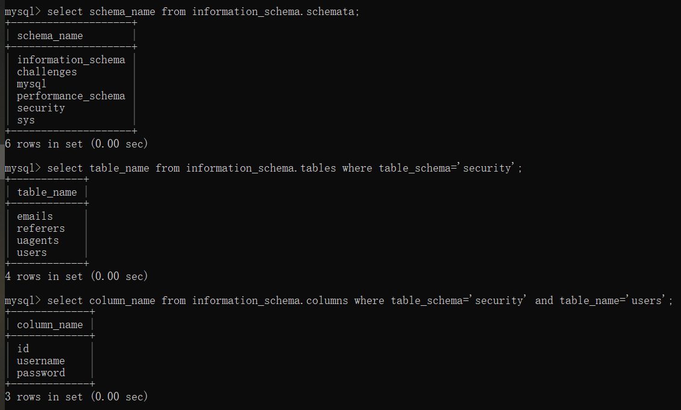Select the emails table row
This screenshot has width=681, height=410.
pyautogui.click(x=35, y=216)
